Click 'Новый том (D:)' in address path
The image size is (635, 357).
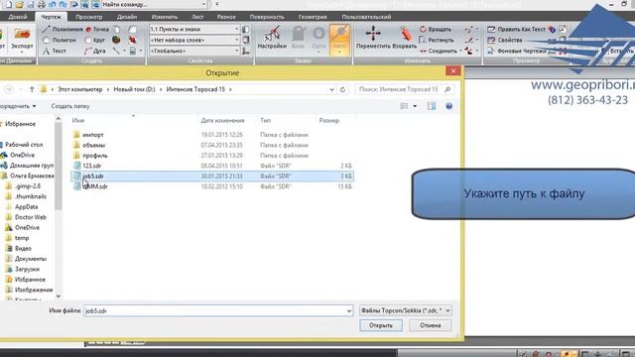[x=134, y=89]
